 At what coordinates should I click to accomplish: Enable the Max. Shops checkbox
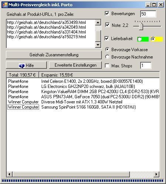[107, 66]
